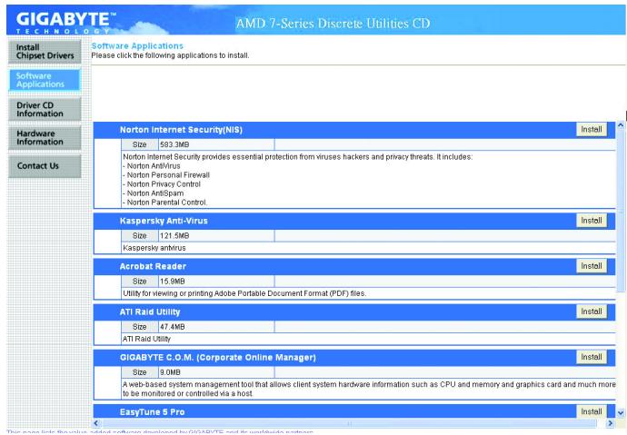Click the Size label under ATI Raid Utility

pos(140,327)
